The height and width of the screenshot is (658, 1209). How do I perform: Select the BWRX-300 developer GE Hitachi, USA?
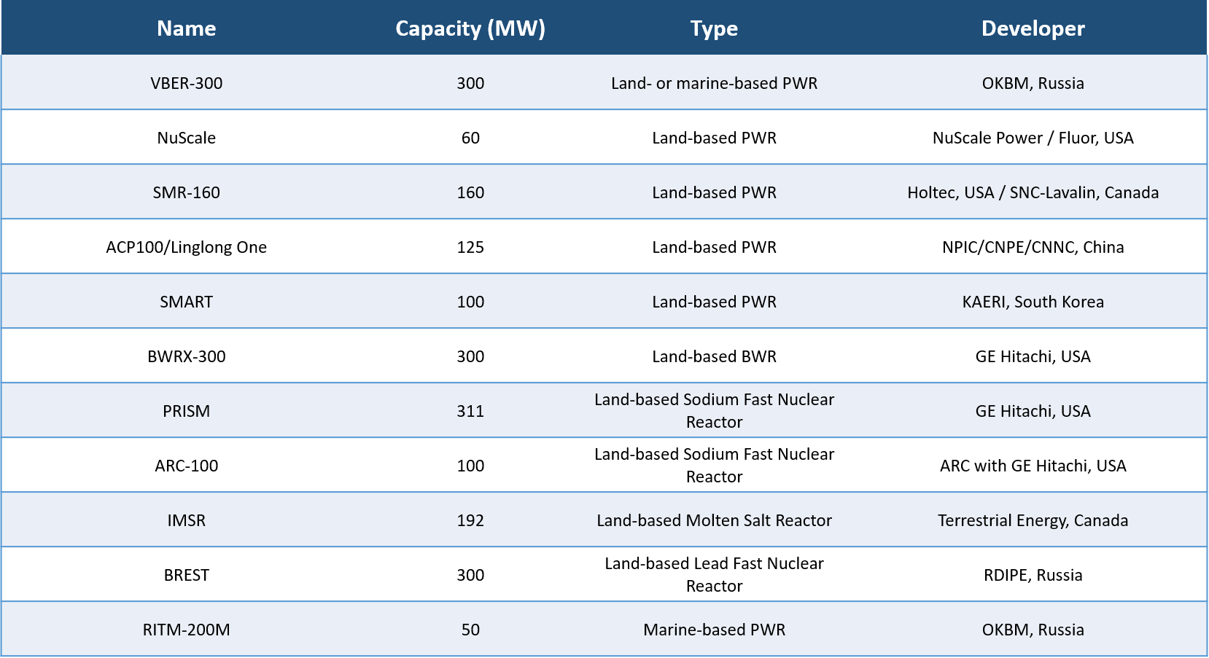point(1033,356)
